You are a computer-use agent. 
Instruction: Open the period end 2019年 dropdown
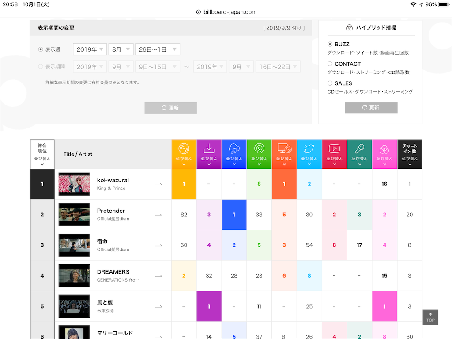[x=210, y=67]
